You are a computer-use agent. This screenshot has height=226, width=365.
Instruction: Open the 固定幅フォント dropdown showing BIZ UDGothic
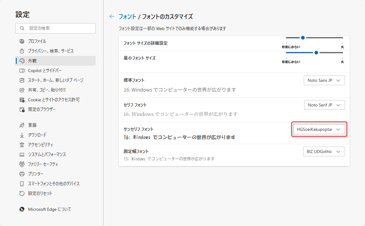pos(324,151)
